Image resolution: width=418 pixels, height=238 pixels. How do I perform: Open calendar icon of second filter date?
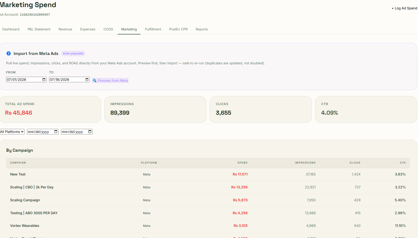(90, 132)
